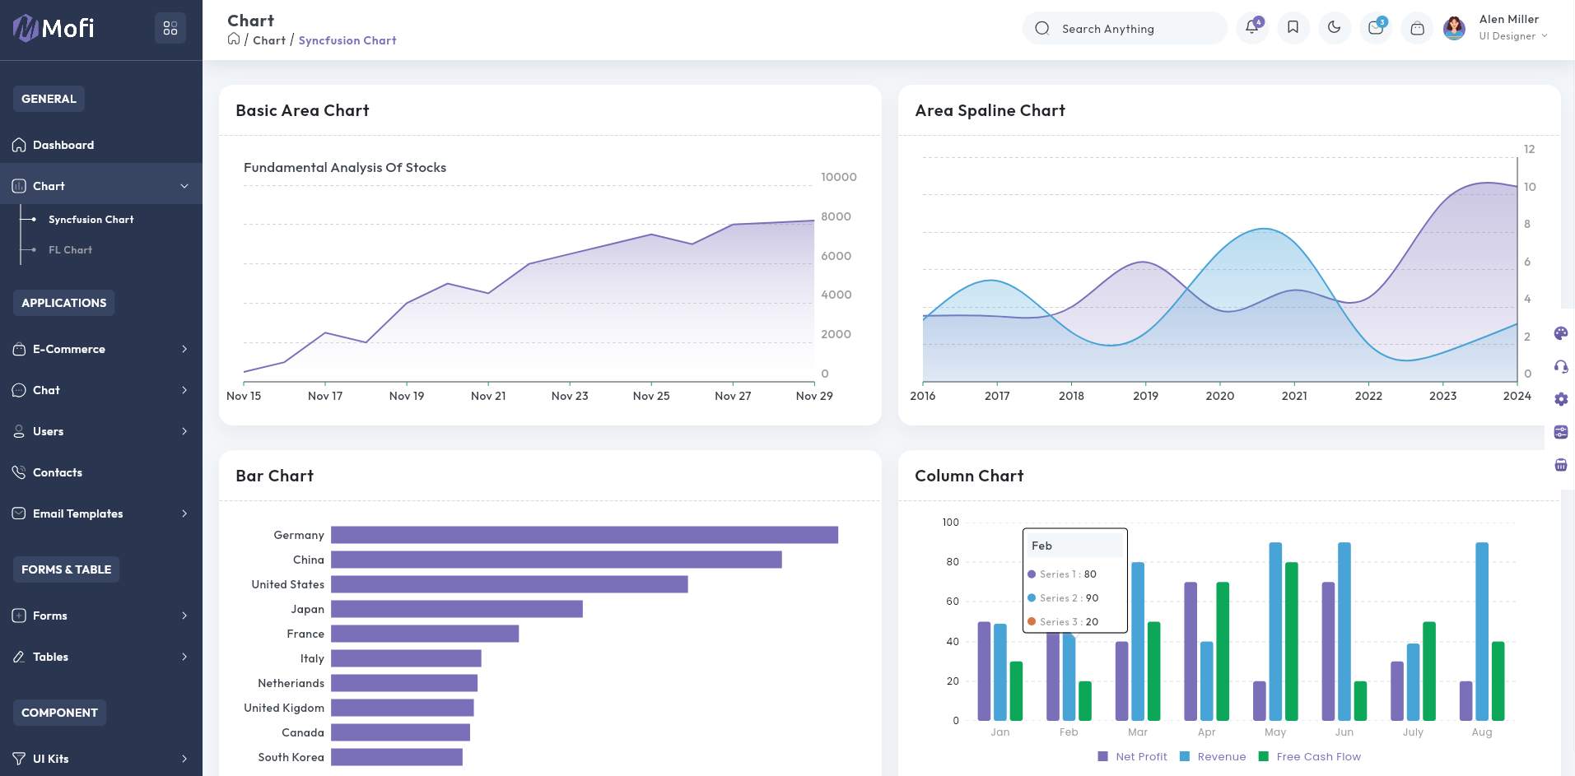The height and width of the screenshot is (776, 1575).
Task: Click the sidebar grid toggle icon
Action: point(170,28)
